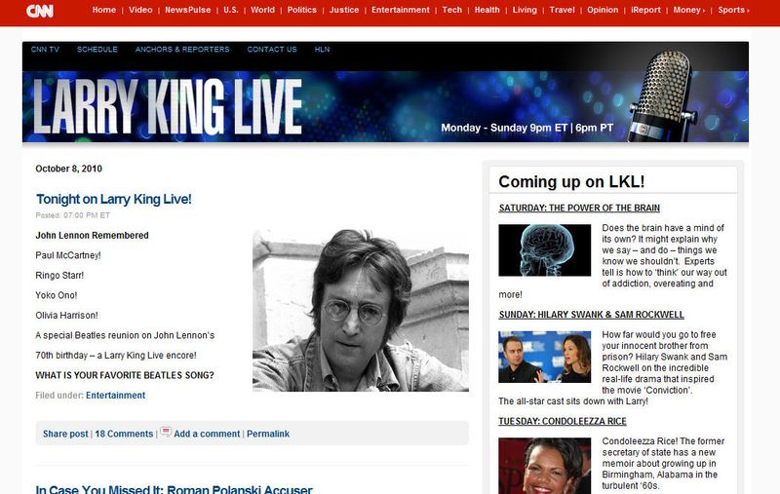780x494 pixels.
Task: Click 'WHAT IS YOUR FAVORITE BEATLES SONG?' text
Action: pyautogui.click(x=125, y=375)
